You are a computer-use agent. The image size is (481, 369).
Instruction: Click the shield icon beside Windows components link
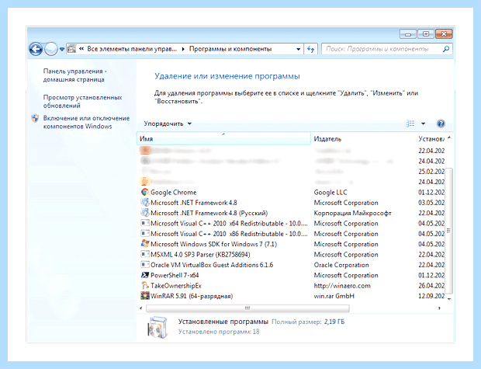(35, 118)
